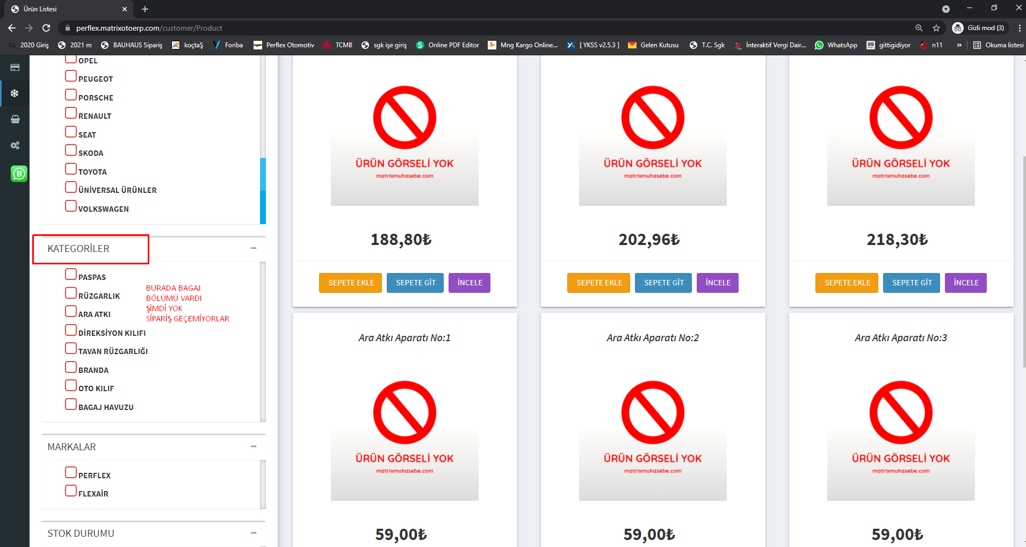Click İNCELE for the 218,30₺ product
This screenshot has height=547, width=1026.
coord(965,283)
